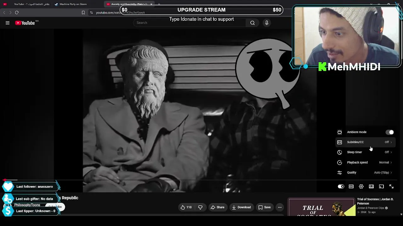Reload the page in the browser
This screenshot has height=226, width=403.
click(17, 13)
